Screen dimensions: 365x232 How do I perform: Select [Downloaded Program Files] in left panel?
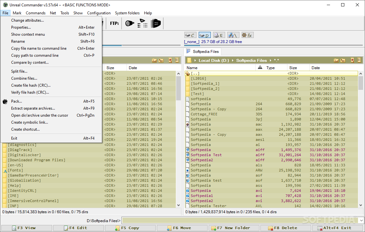pyautogui.click(x=89, y=160)
